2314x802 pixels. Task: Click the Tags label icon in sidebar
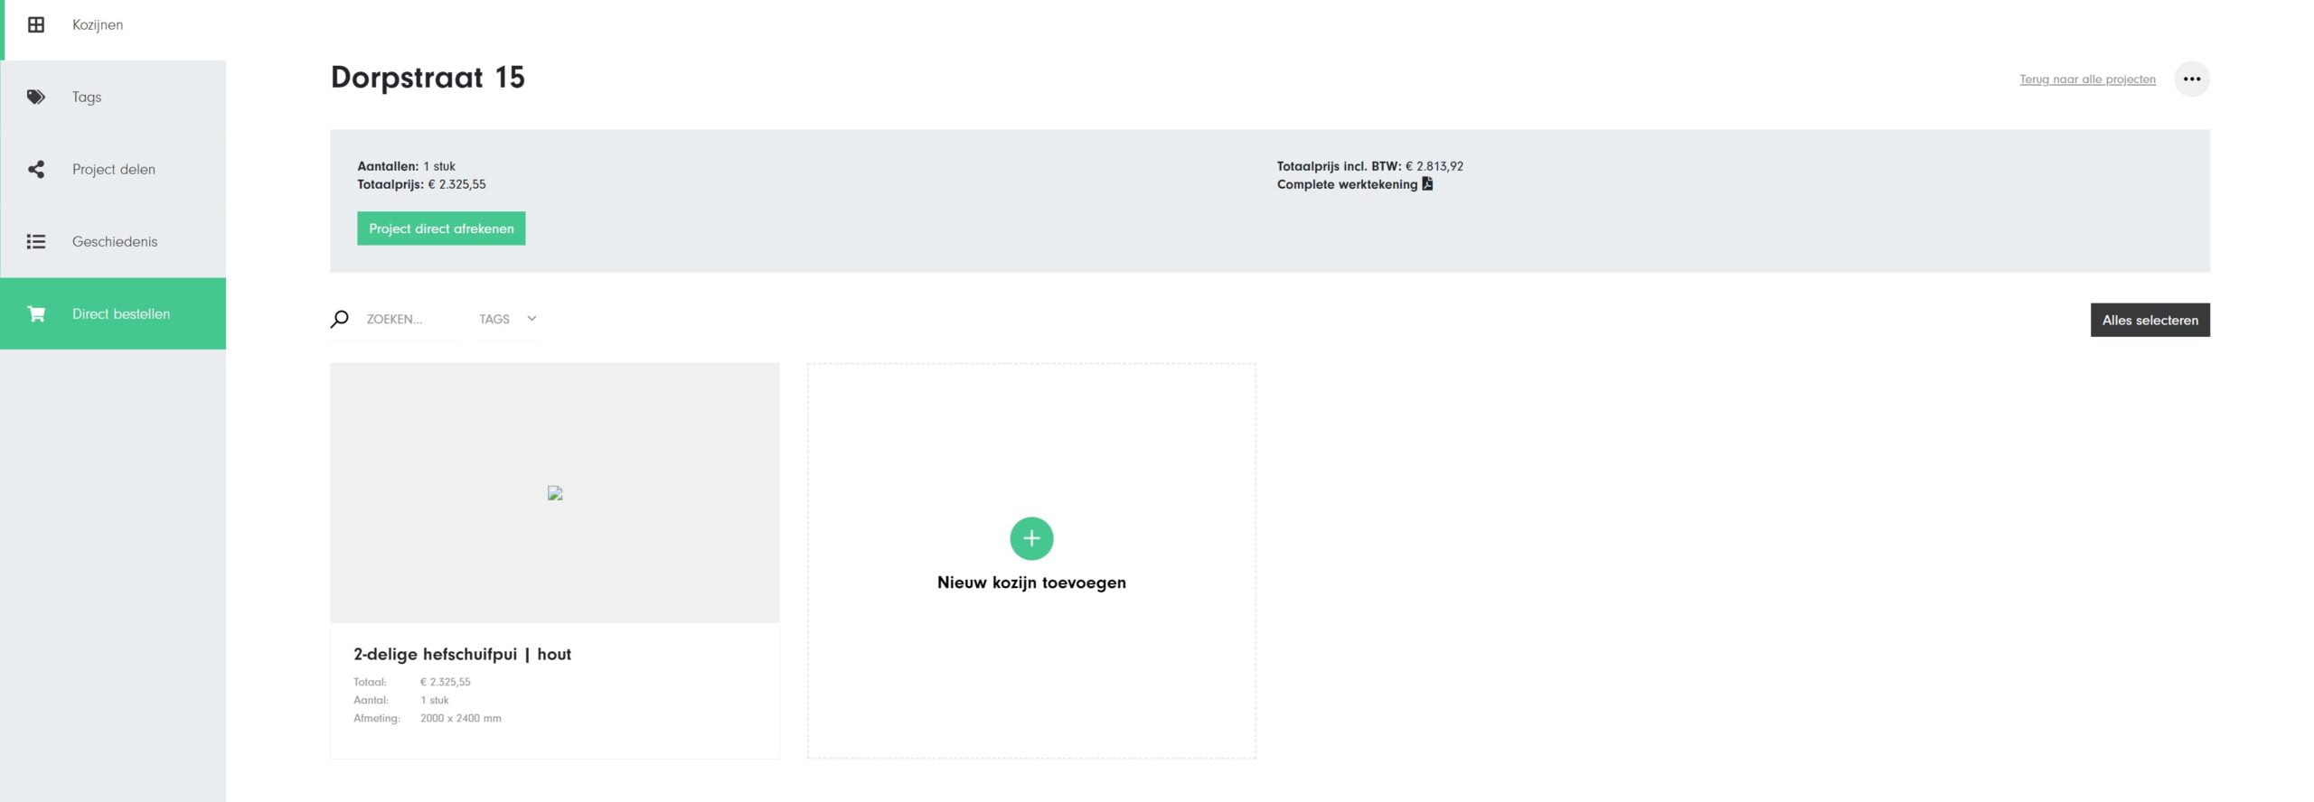pyautogui.click(x=36, y=98)
